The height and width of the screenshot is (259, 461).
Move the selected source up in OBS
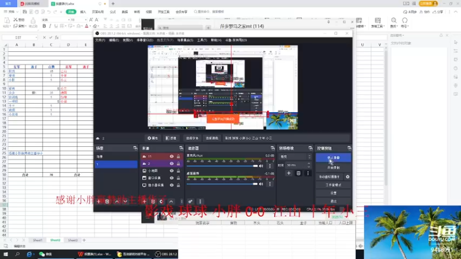pos(171,201)
